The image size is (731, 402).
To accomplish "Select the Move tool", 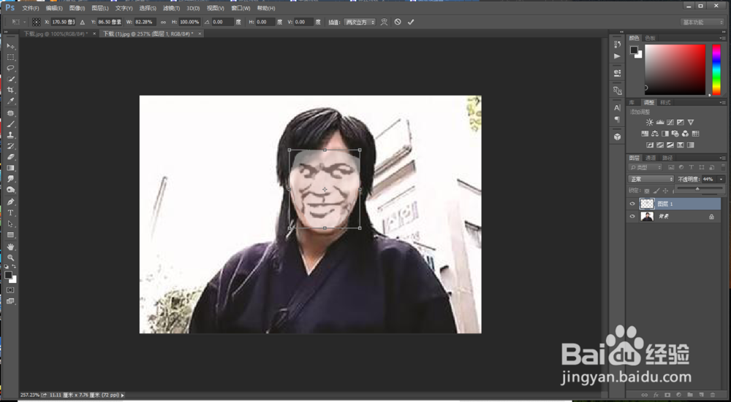I will tap(10, 46).
